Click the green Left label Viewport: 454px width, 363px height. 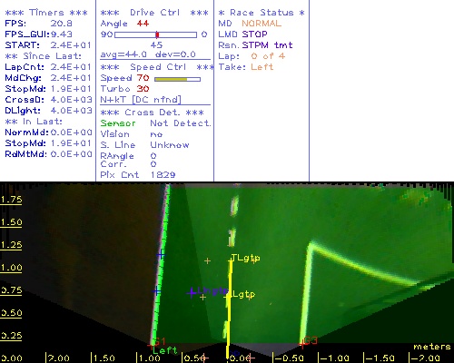click(x=164, y=350)
